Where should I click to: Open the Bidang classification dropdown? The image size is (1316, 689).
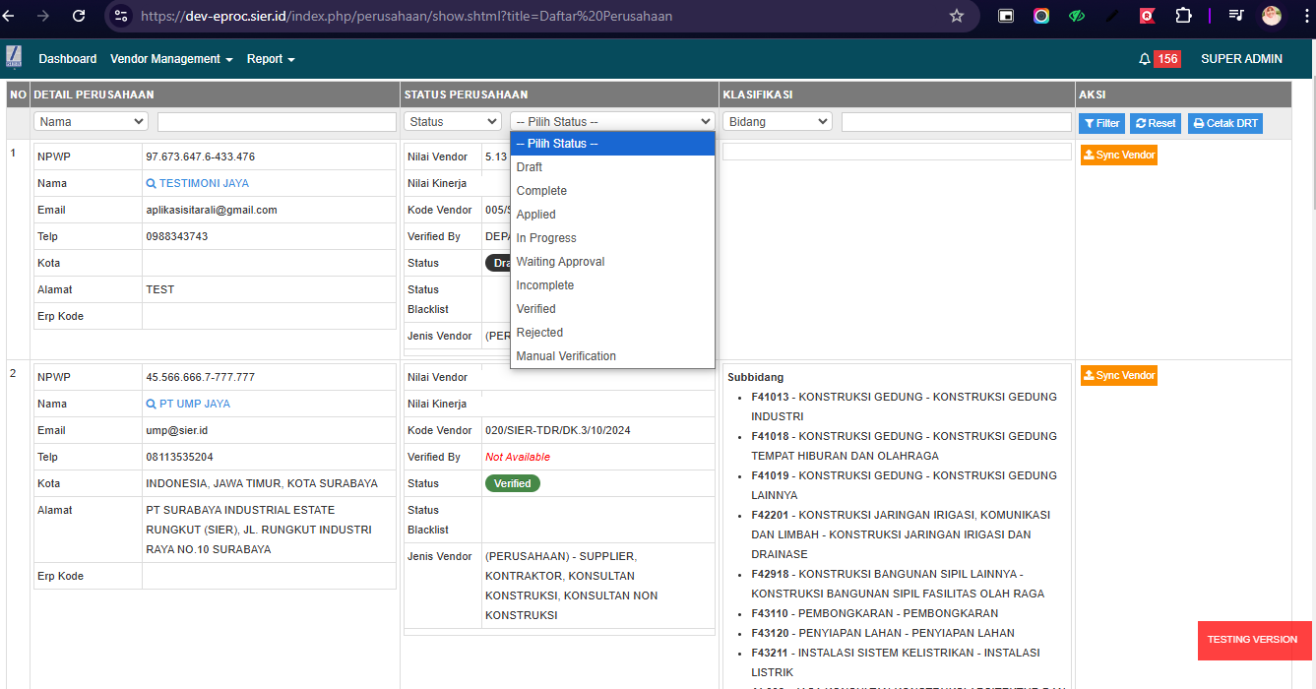777,122
